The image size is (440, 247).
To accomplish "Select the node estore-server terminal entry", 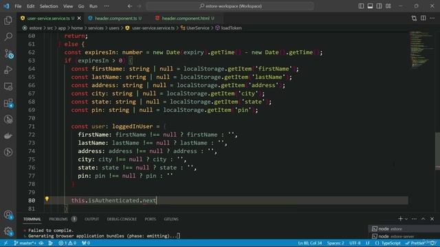I will (x=404, y=236).
